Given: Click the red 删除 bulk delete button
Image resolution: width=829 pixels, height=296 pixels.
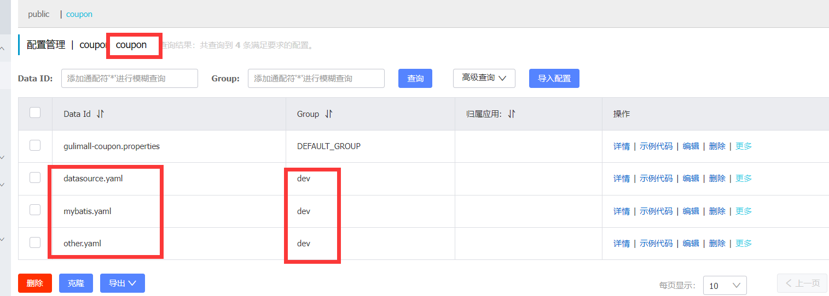Looking at the screenshot, I should point(35,283).
